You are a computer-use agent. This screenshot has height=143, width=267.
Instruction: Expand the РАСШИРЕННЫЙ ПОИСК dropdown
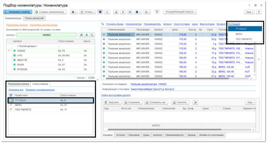(180, 12)
